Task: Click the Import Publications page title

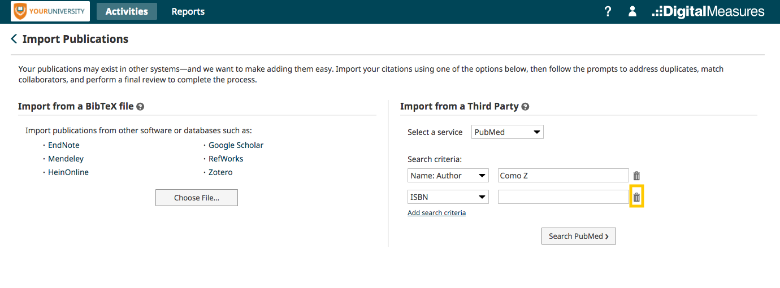Action: (x=75, y=39)
